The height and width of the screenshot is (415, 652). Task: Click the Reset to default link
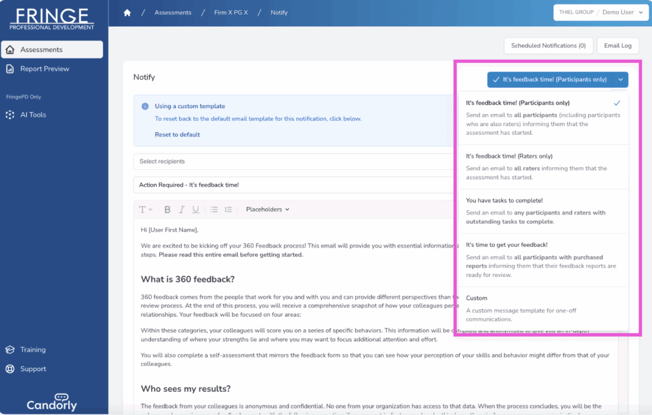click(x=177, y=135)
